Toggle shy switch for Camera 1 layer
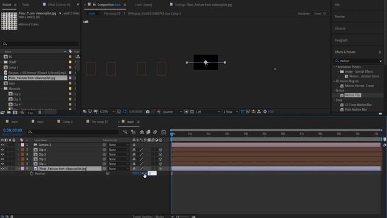The width and height of the screenshot is (387, 218). 134,145
